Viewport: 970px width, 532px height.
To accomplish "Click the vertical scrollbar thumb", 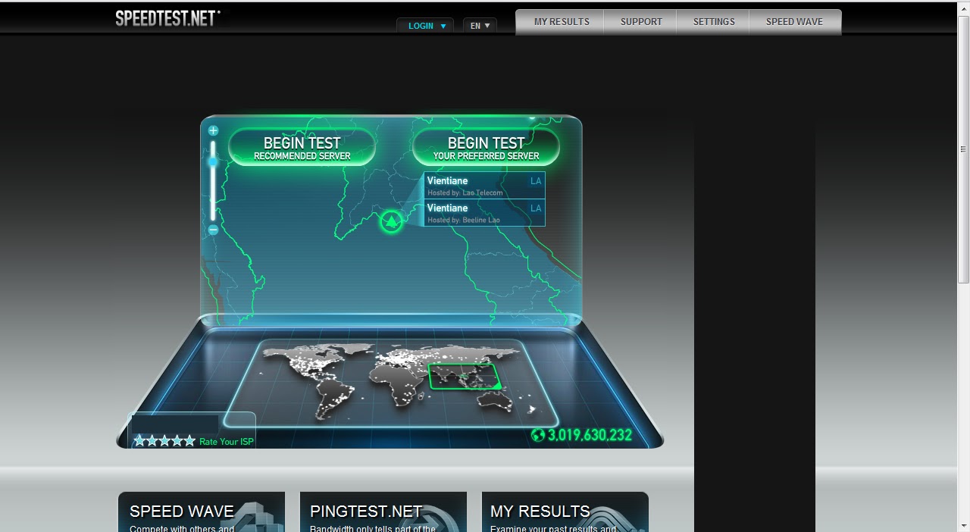I will pyautogui.click(x=964, y=149).
